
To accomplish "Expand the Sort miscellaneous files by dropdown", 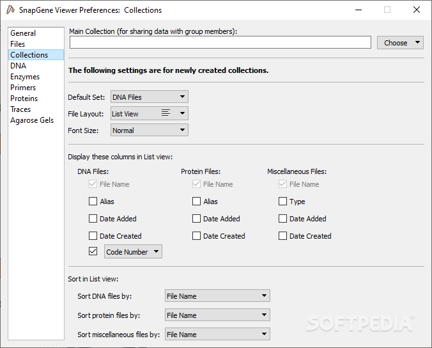I will pyautogui.click(x=217, y=335).
